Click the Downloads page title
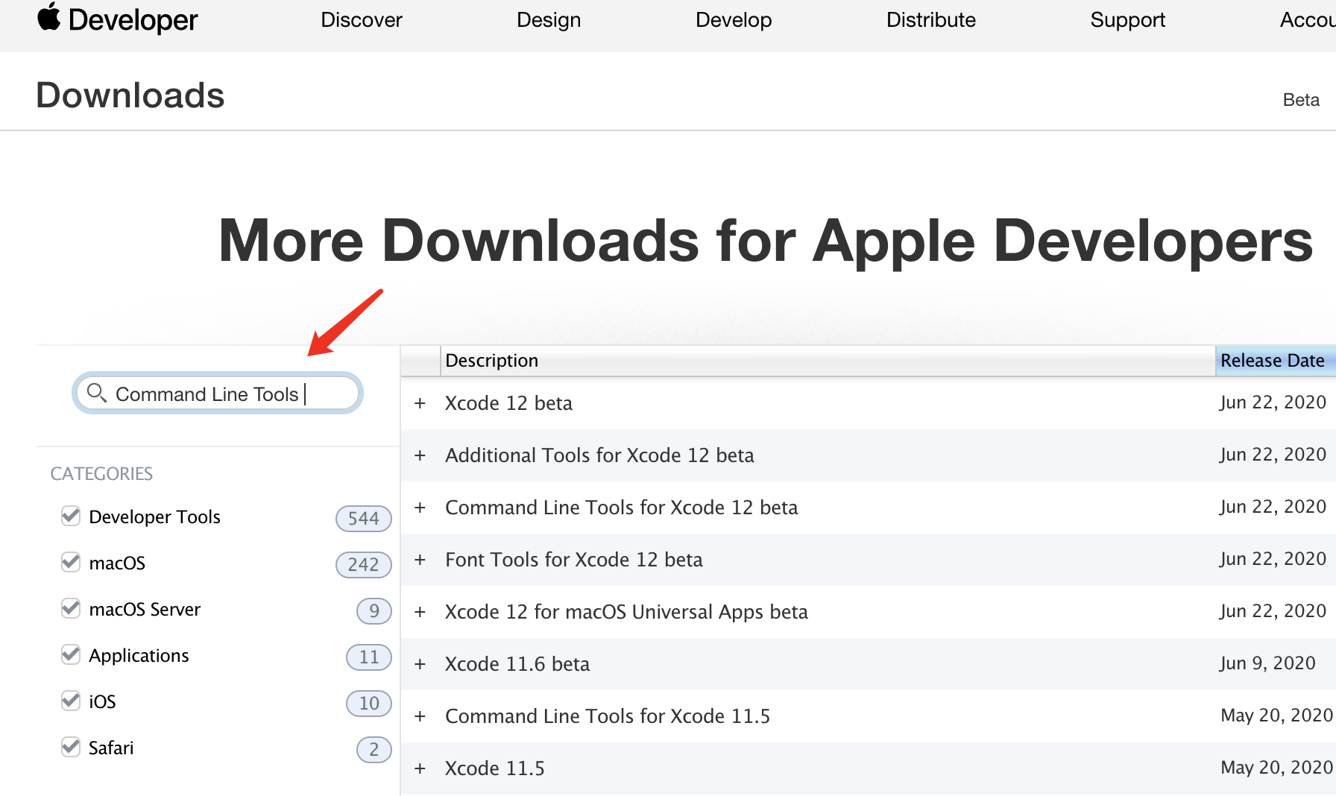The image size is (1336, 796). (130, 95)
